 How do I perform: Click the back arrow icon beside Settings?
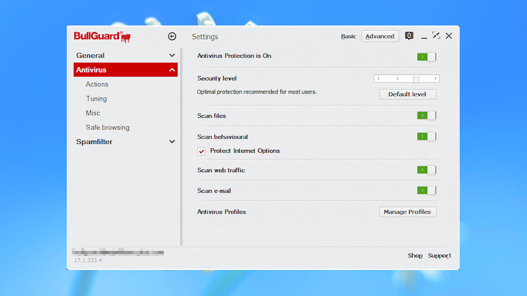coord(172,36)
